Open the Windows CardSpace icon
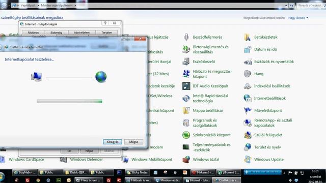Screen dimensions: 326x183 point(2,160)
